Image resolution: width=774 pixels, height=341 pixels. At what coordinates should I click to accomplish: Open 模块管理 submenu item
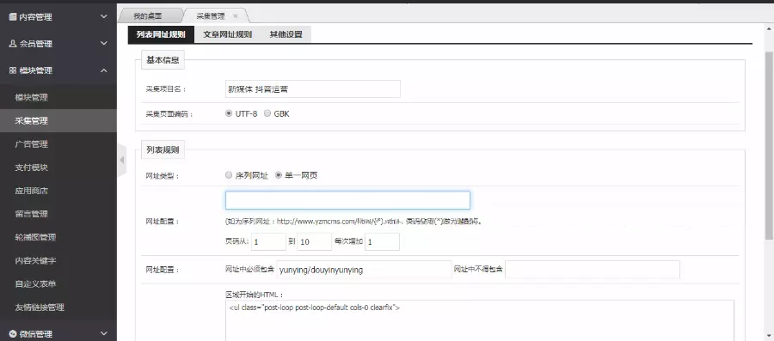coord(58,97)
